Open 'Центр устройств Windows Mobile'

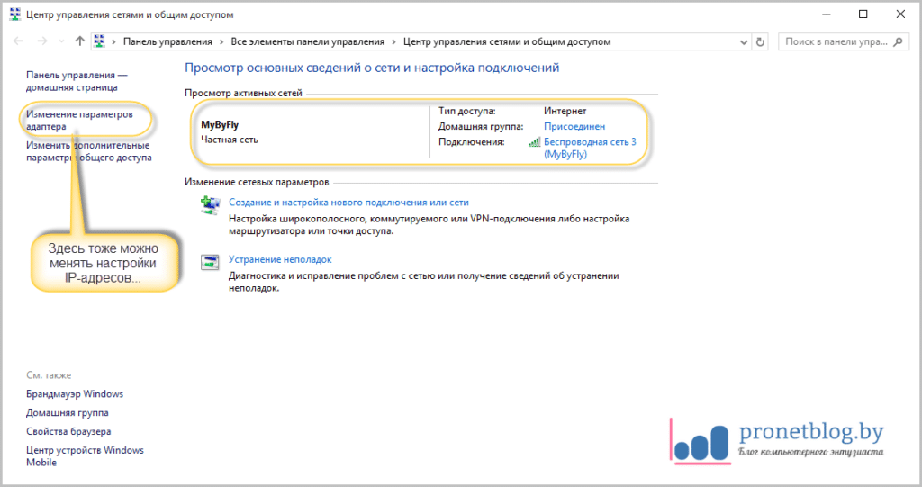point(85,456)
